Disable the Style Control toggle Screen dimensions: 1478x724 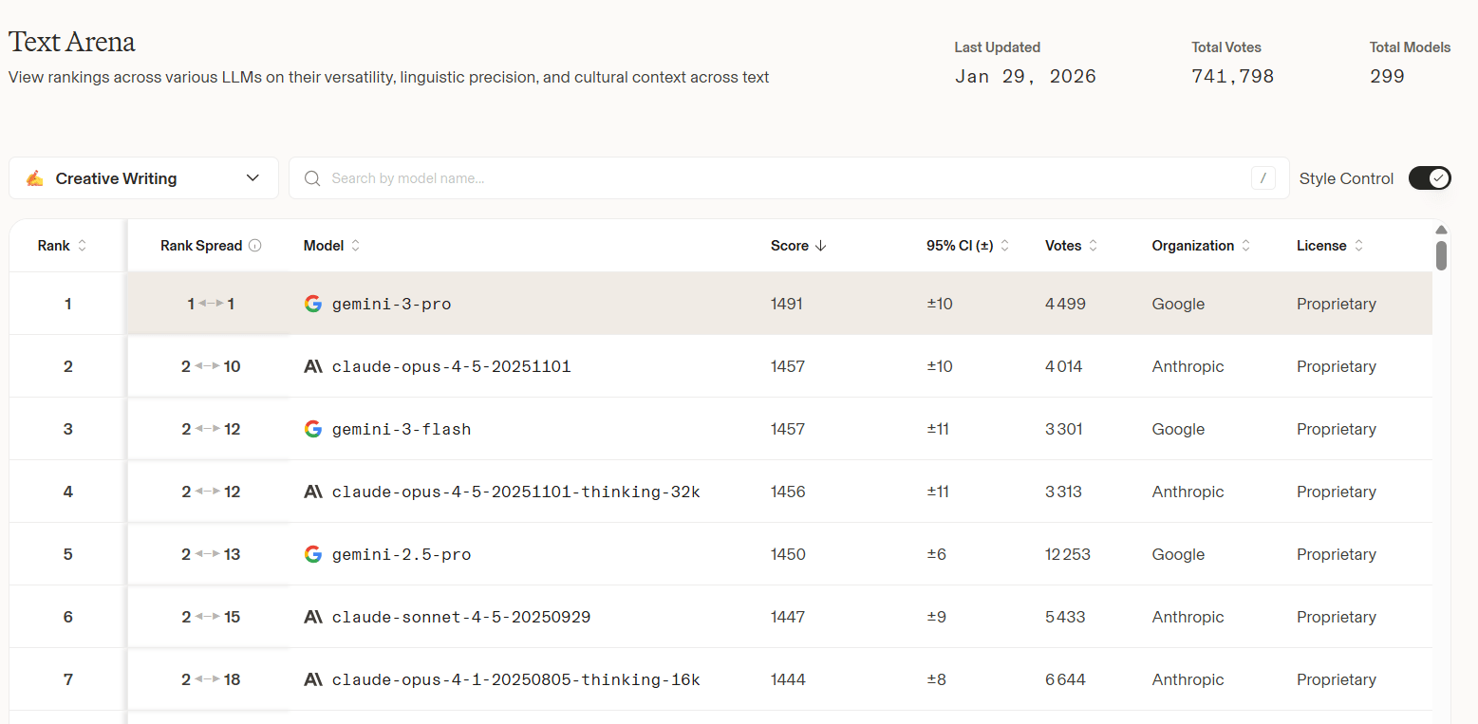tap(1430, 178)
